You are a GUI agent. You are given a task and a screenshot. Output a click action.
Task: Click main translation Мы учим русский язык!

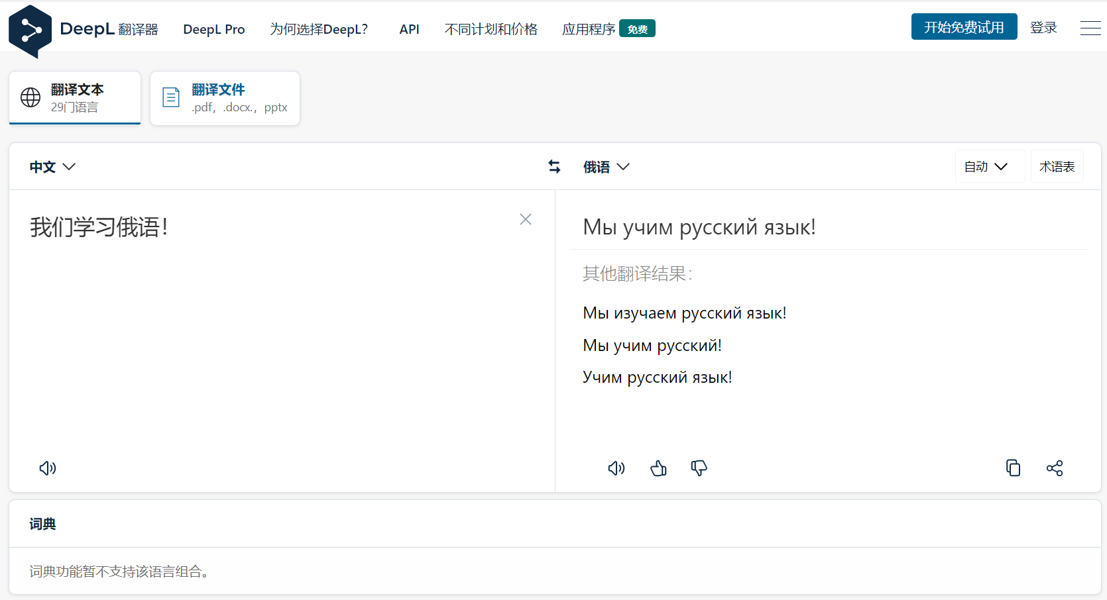click(x=699, y=227)
